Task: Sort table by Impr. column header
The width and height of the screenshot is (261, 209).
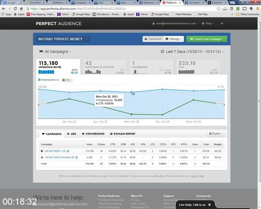Action: [90, 145]
